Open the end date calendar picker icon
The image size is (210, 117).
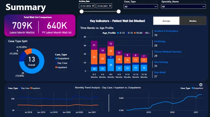click(x=110, y=6)
